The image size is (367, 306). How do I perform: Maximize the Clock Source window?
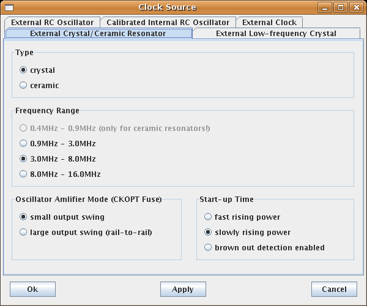(341, 7)
